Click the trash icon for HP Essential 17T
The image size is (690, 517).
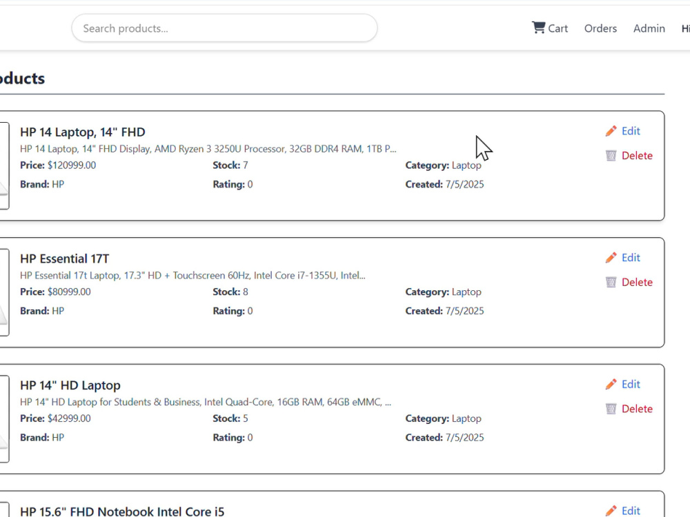611,282
